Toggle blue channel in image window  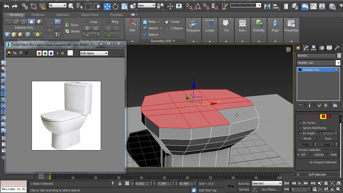tap(51, 53)
